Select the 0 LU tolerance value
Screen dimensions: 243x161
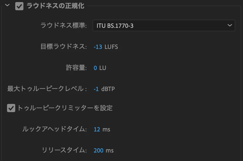point(95,68)
